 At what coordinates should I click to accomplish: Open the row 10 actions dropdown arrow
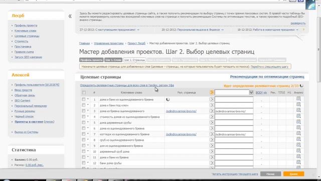point(88,151)
